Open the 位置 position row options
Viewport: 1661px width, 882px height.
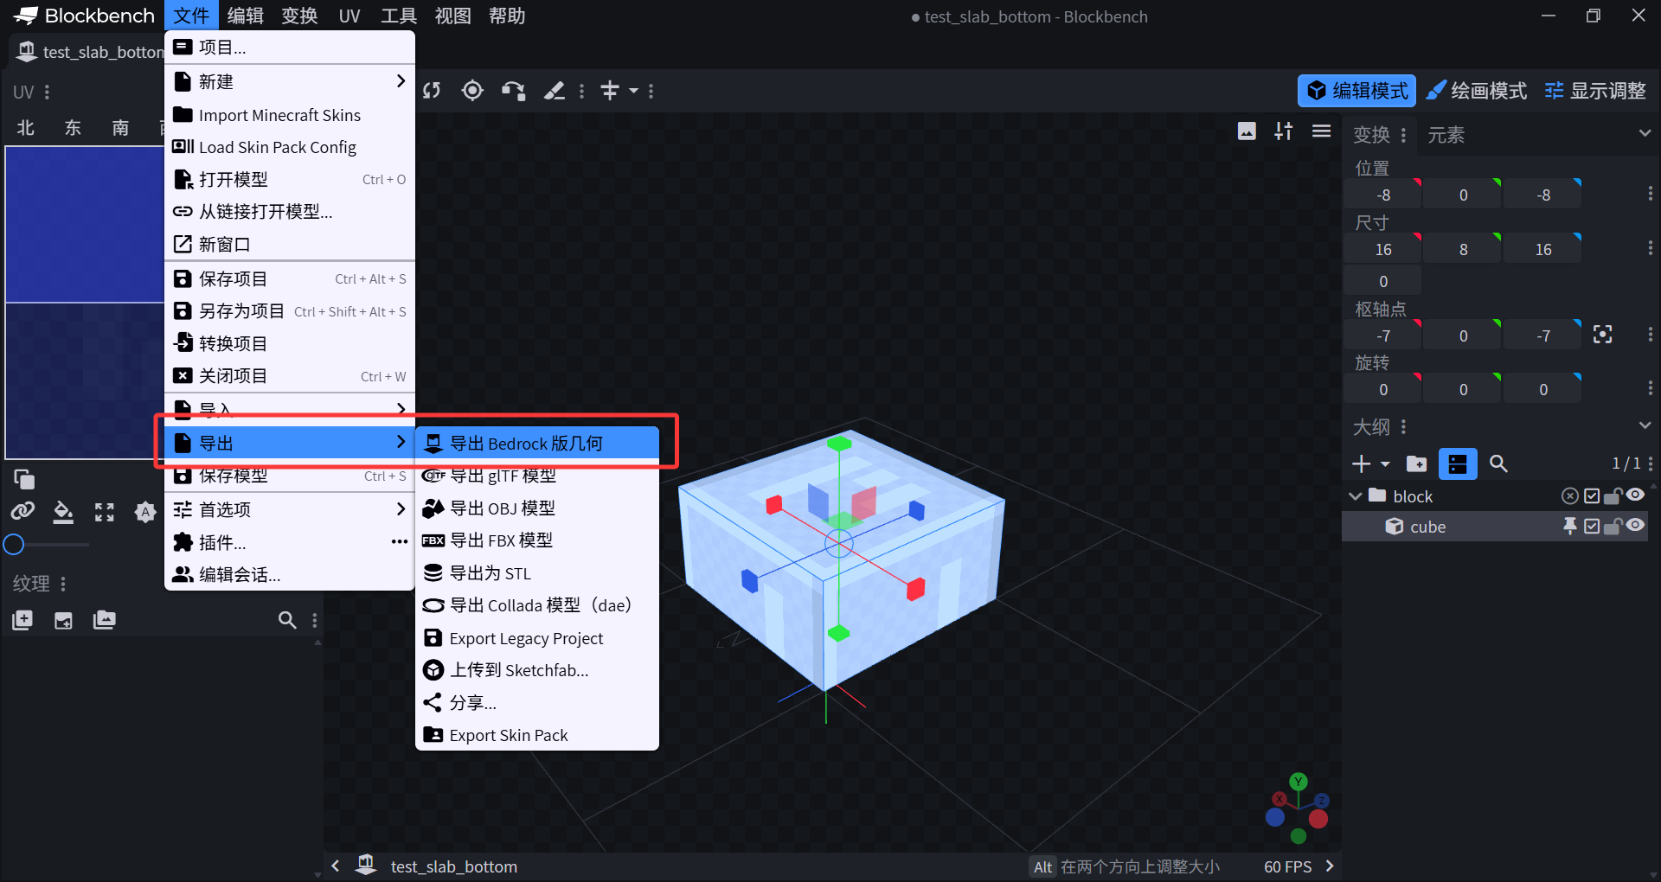pos(1650,194)
